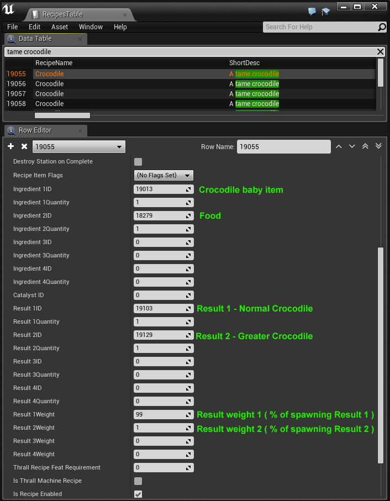Select row 19057 Crocodile in data table
Image resolution: width=390 pixels, height=501 pixels.
[50, 94]
